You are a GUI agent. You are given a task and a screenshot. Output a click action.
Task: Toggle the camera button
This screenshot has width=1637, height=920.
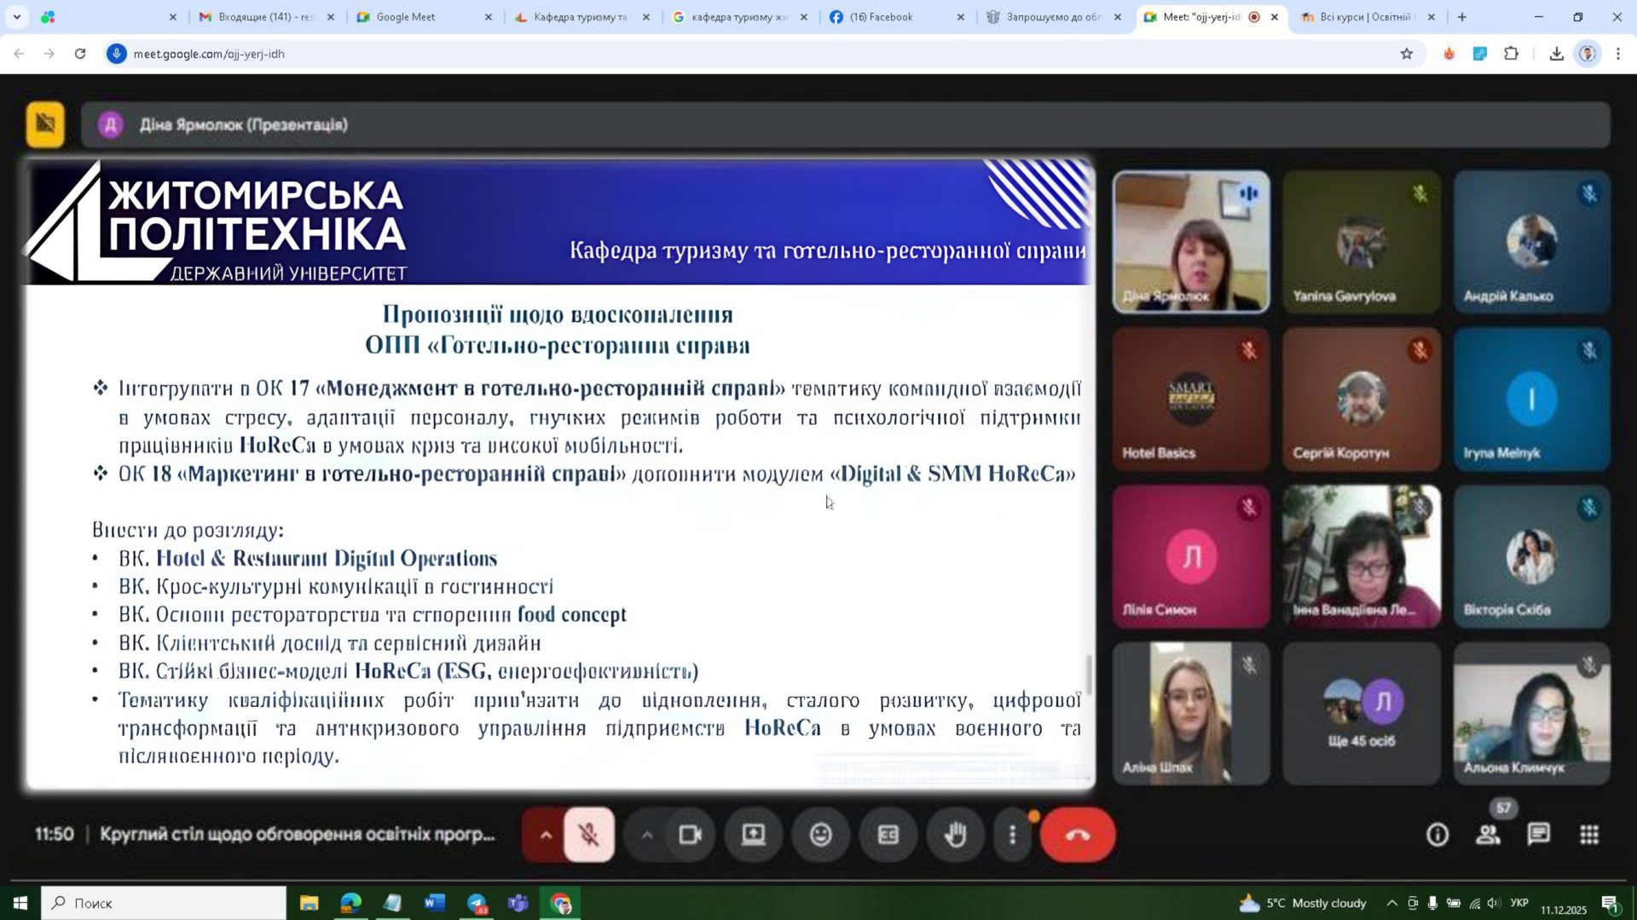(690, 835)
